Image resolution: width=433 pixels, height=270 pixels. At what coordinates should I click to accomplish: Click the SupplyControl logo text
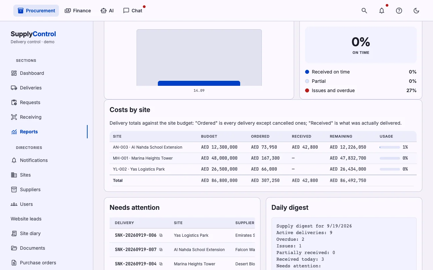tap(33, 34)
